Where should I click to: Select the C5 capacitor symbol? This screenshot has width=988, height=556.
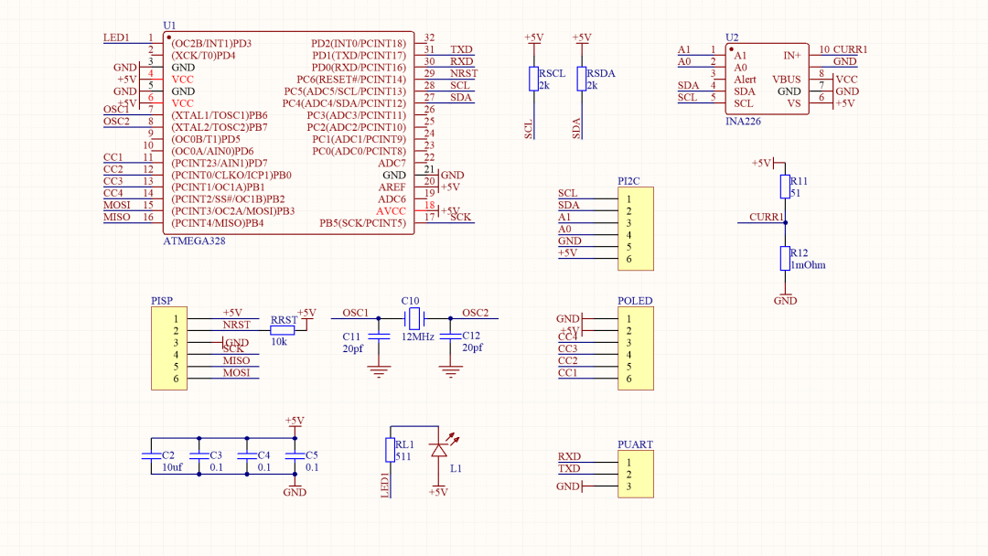(295, 456)
